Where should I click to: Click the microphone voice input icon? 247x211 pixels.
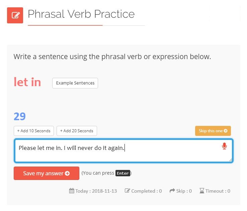coord(224,146)
